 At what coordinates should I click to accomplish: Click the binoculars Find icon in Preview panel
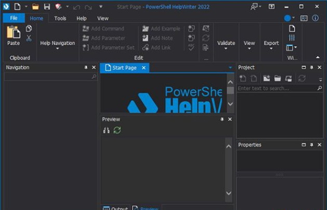coord(107,130)
